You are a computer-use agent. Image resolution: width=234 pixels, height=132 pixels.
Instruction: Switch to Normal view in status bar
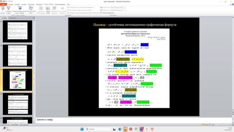[x=203, y=125]
